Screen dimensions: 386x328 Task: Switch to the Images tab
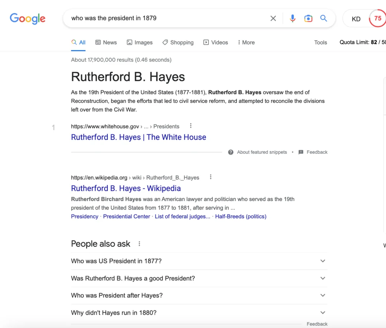139,42
